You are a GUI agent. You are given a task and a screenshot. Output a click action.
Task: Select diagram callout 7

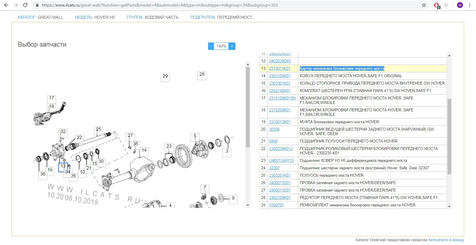(x=205, y=189)
